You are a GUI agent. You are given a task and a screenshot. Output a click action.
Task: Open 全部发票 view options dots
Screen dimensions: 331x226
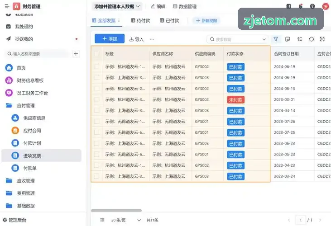click(x=119, y=20)
